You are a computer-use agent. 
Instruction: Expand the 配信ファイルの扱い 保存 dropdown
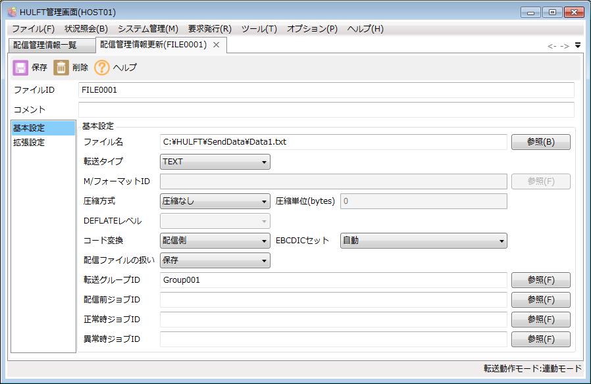[x=215, y=260]
